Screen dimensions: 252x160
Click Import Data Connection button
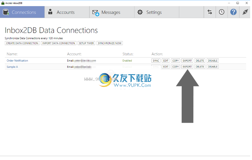59,43
